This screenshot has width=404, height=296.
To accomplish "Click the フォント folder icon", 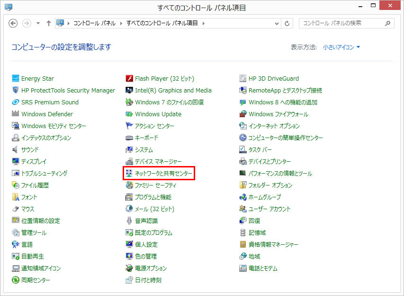I will (16, 197).
